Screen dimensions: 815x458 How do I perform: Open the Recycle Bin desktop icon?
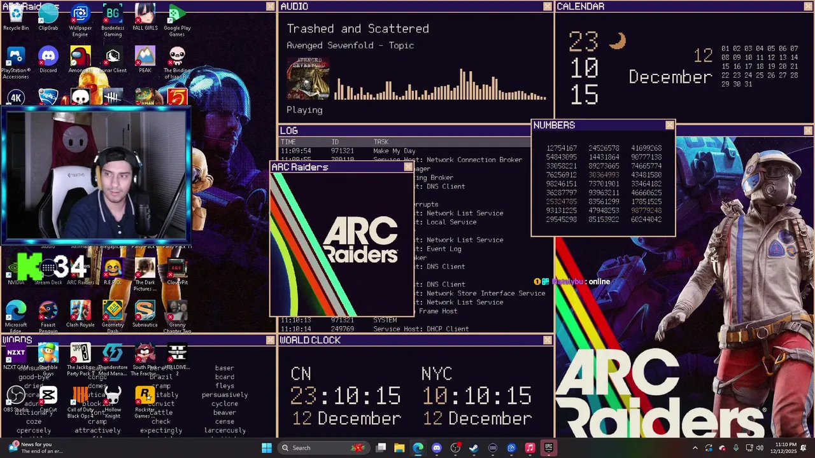[16, 18]
